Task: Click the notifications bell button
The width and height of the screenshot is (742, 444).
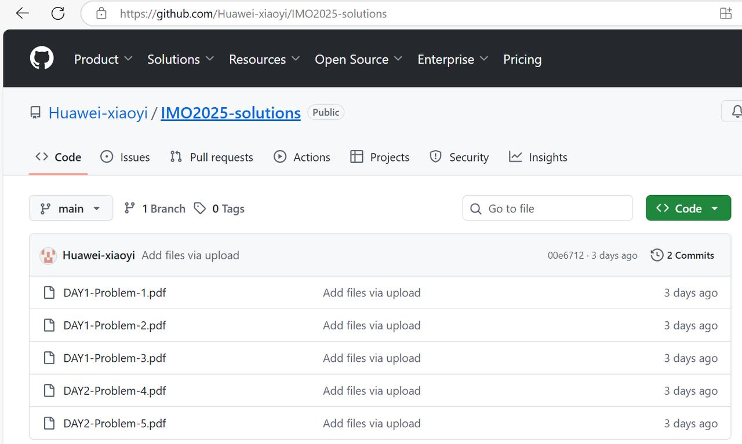Action: (733, 111)
